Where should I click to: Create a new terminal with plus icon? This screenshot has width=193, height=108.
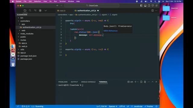(x=135, y=82)
